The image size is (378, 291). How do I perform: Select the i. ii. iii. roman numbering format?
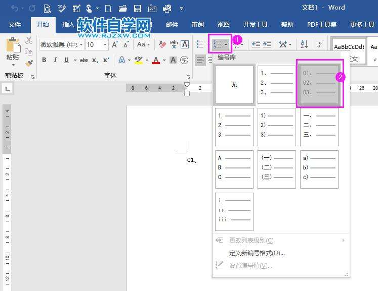234,212
